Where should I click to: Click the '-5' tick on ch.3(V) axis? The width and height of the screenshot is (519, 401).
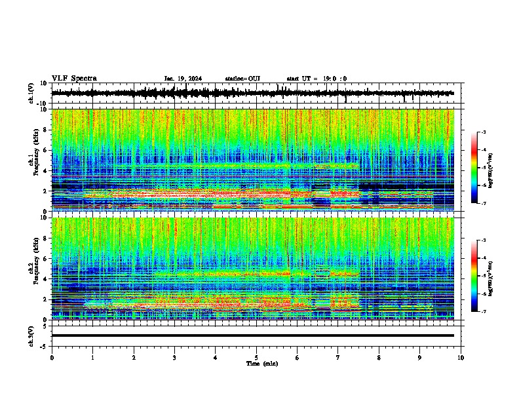(x=44, y=347)
